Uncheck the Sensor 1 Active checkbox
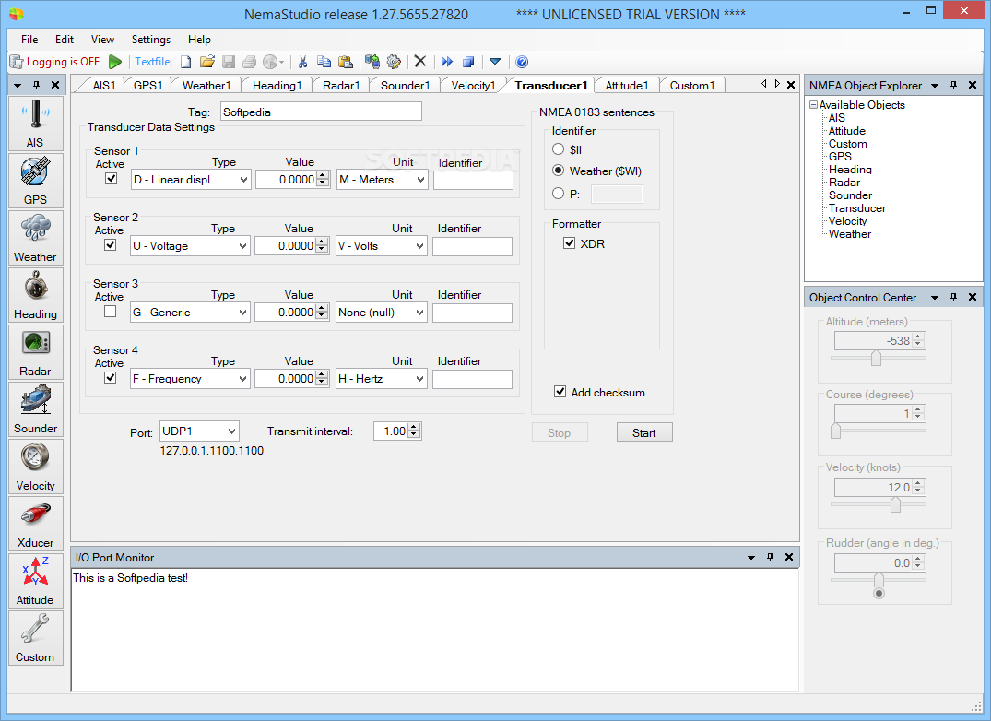Image resolution: width=991 pixels, height=721 pixels. pos(112,178)
